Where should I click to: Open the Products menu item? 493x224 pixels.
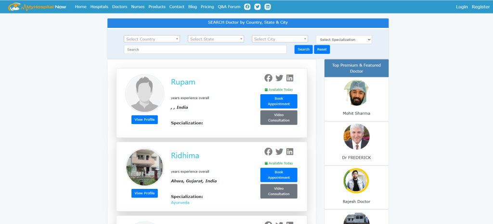[157, 7]
